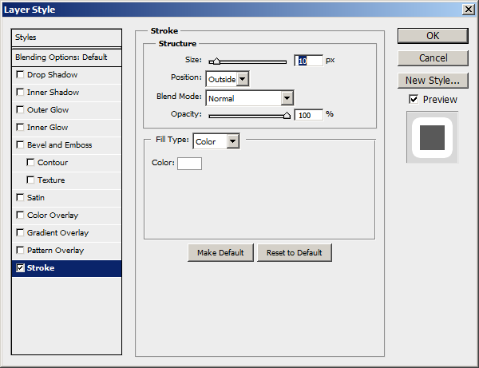Tick the Color Overlay checkbox
The height and width of the screenshot is (368, 479).
(x=20, y=215)
